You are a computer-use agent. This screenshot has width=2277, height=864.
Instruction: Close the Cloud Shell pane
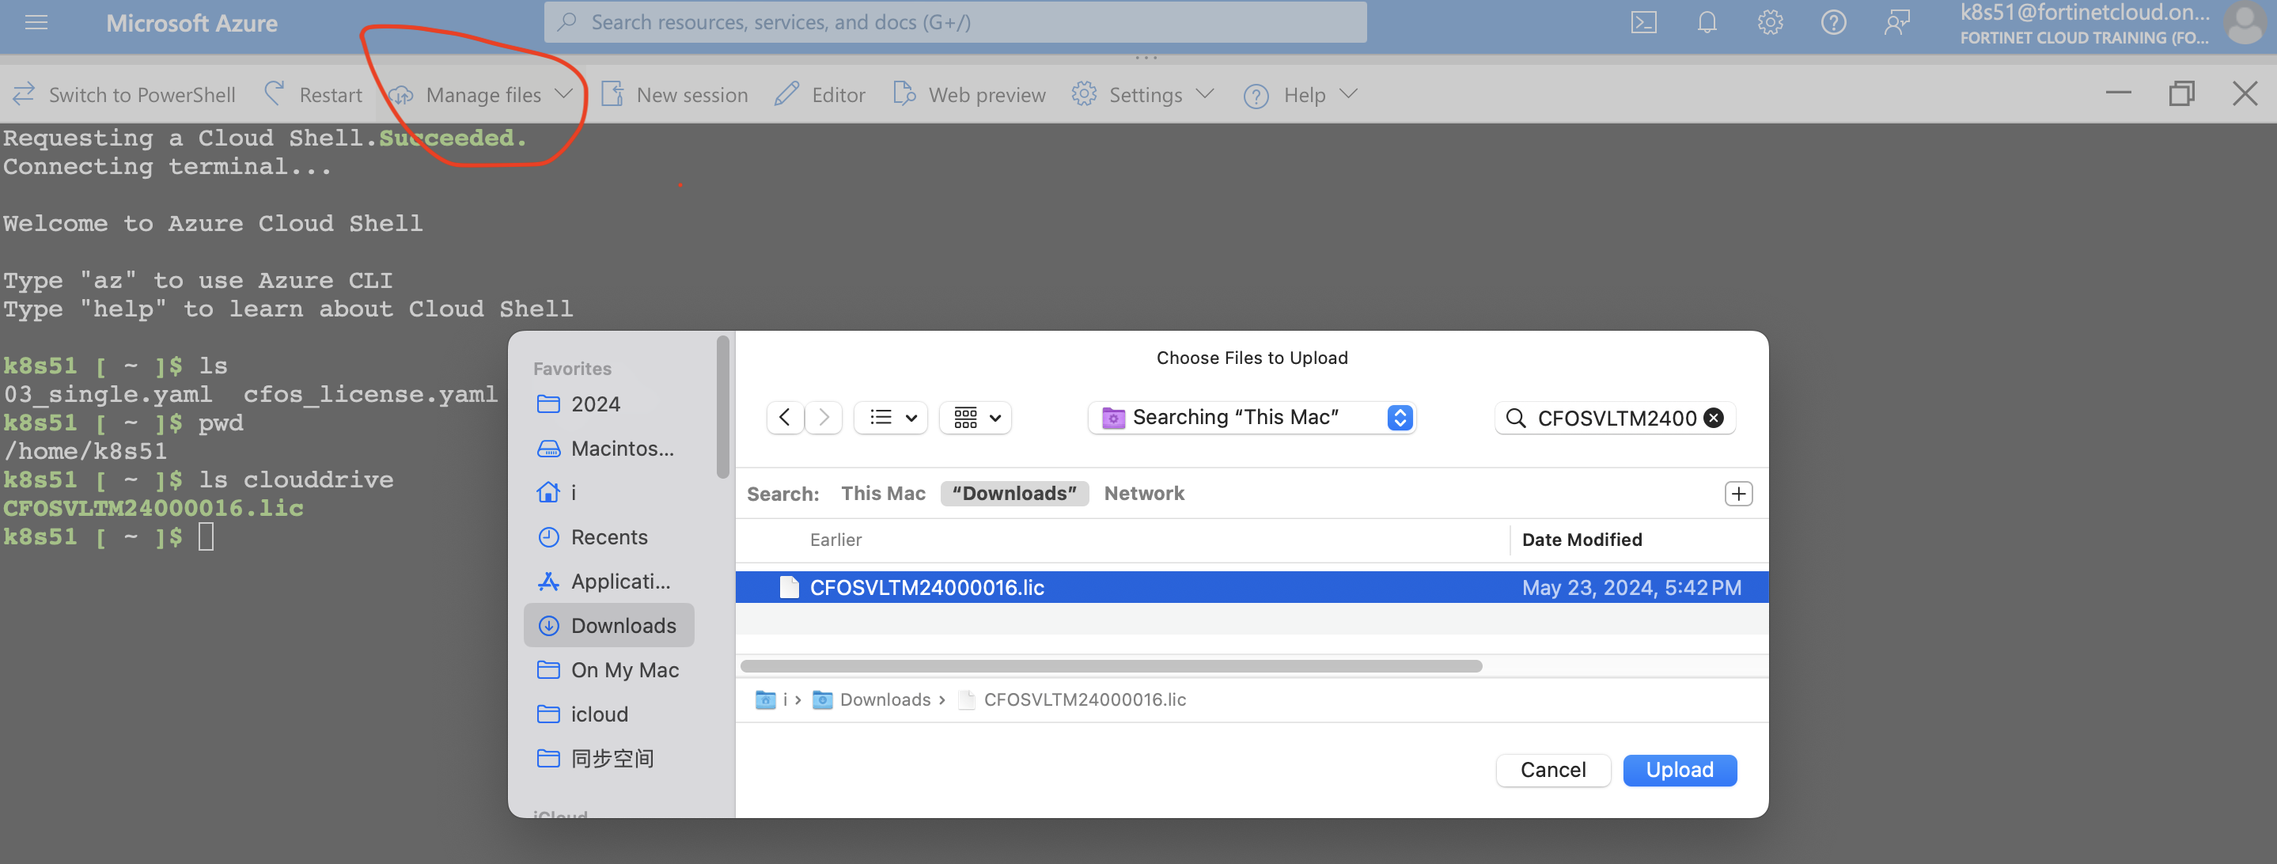2245,93
